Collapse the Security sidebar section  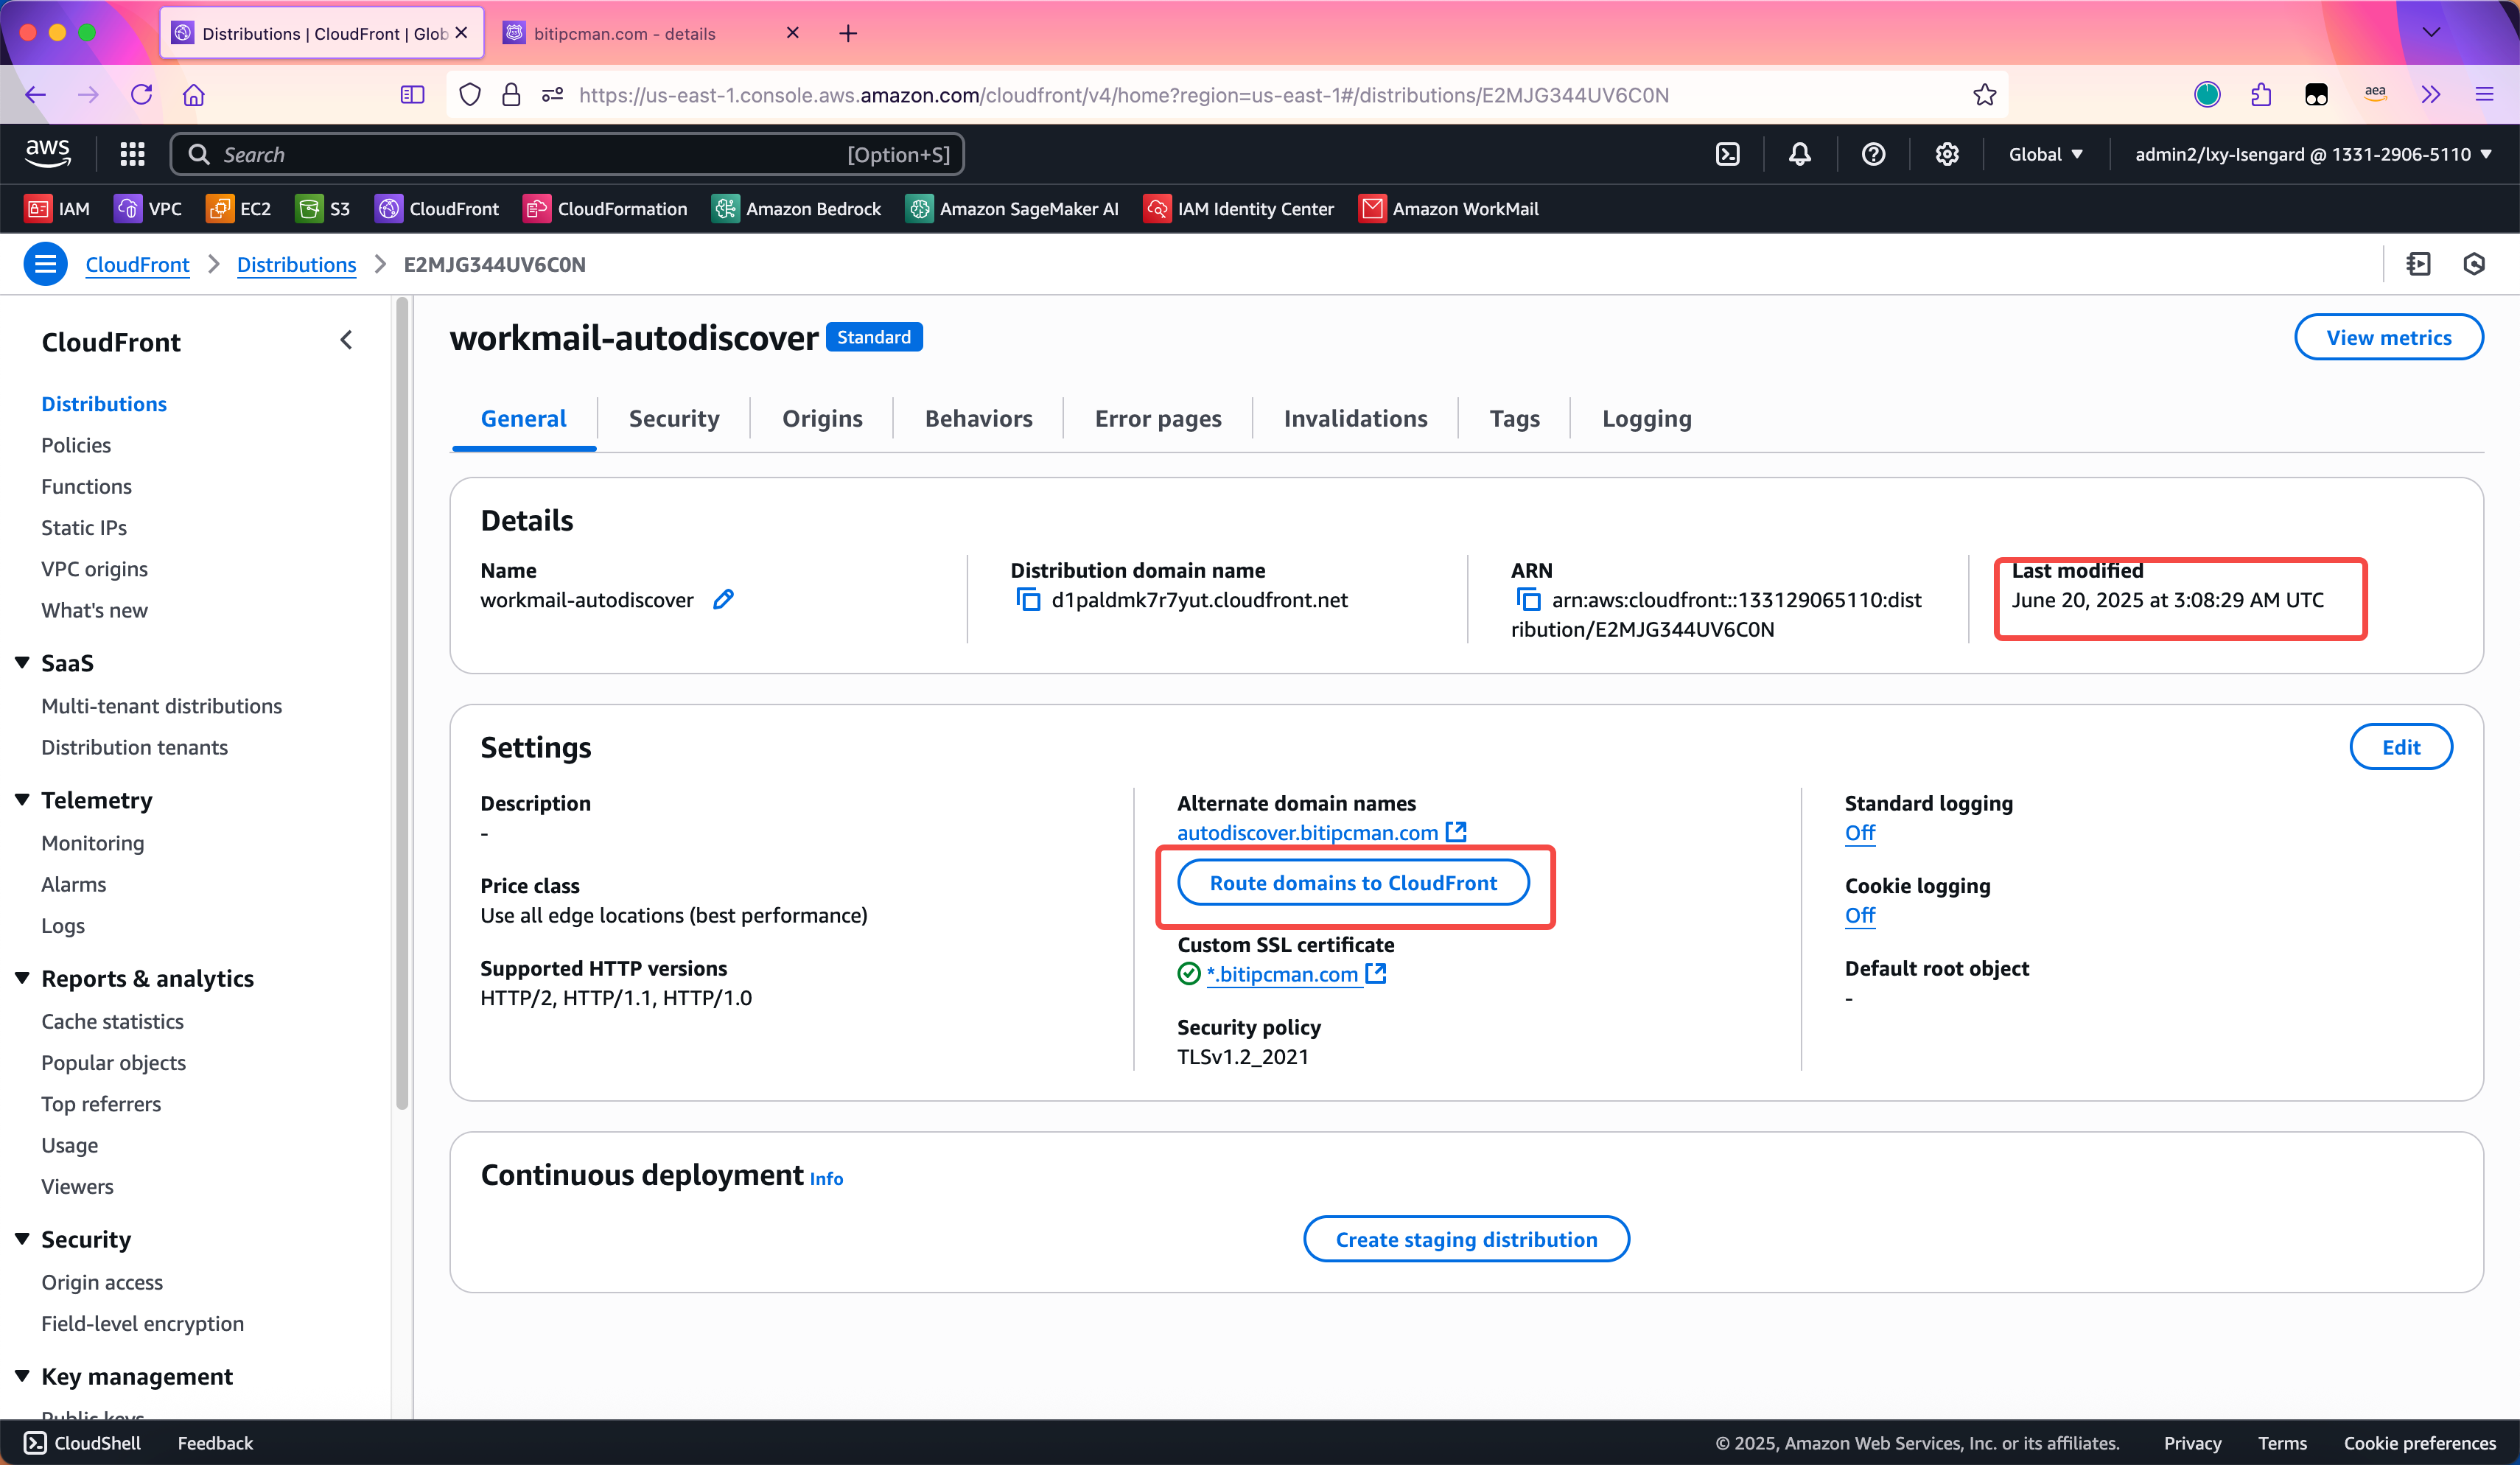(22, 1238)
